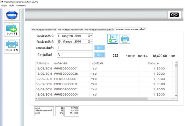The height and width of the screenshot is (126, 185).
Task: Select the day 15 in the end date field
Action: (x=59, y=41)
